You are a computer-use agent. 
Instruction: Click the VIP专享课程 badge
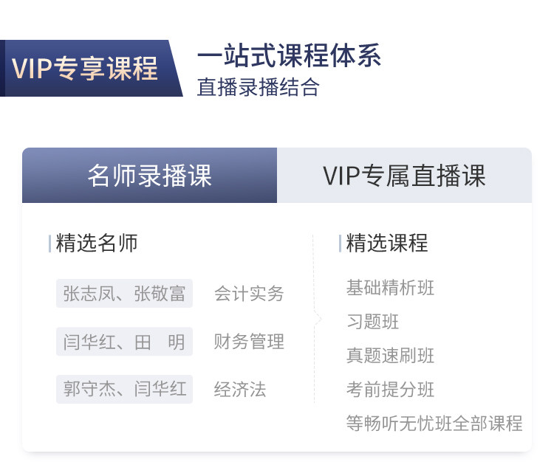pos(86,69)
